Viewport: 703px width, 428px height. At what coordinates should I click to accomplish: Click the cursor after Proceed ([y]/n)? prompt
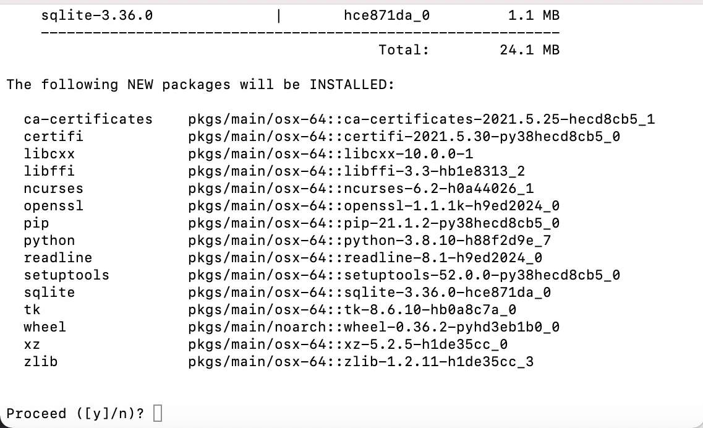(x=158, y=413)
